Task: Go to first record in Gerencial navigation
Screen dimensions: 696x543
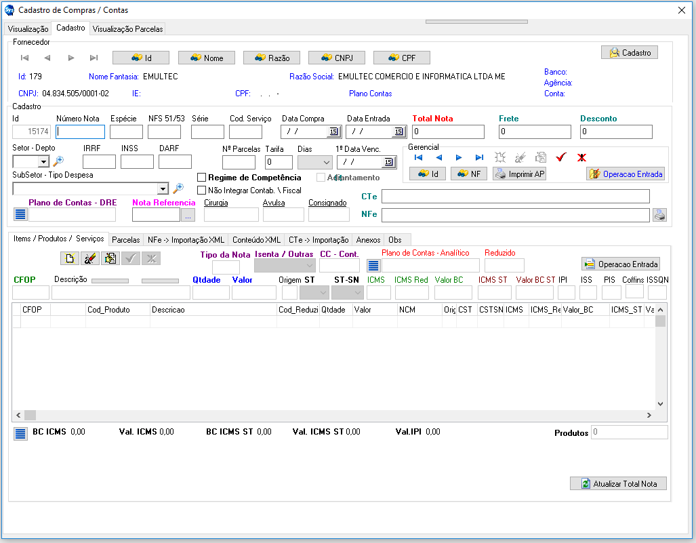Action: [x=419, y=157]
